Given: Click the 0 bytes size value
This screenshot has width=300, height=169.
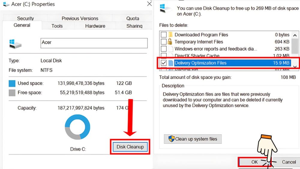Looking at the screenshot, I should coord(282,35).
